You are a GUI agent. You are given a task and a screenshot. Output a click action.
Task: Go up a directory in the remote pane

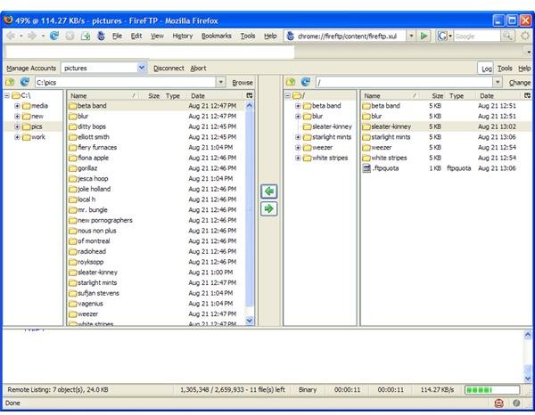(x=291, y=82)
